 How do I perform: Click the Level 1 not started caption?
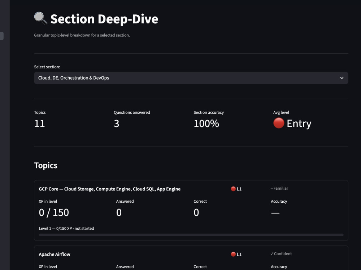click(66, 229)
